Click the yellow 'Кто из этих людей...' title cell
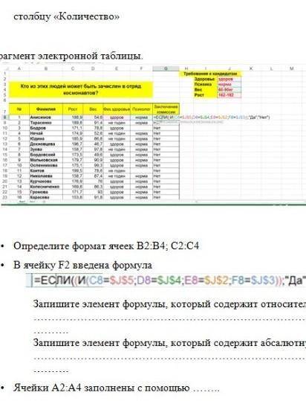 (x=81, y=89)
